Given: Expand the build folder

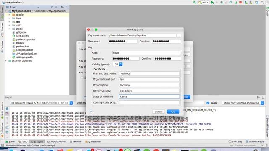Looking at the screenshot, I should tap(9, 25).
